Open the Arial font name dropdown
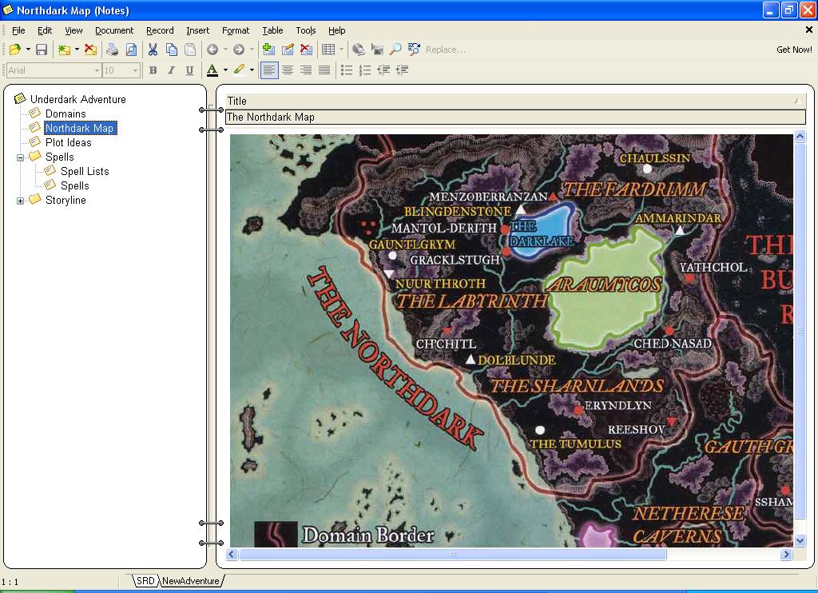Image resolution: width=818 pixels, height=593 pixels. coord(97,70)
